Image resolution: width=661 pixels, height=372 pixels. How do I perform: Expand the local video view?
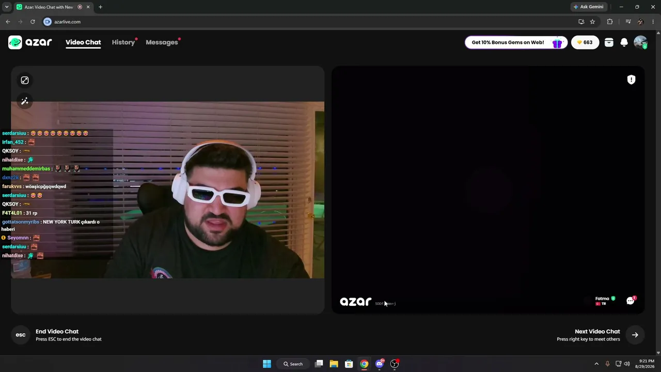tap(25, 80)
